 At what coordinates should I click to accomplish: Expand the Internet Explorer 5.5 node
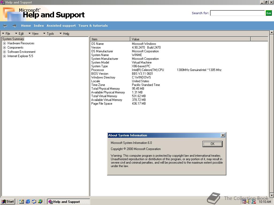(x=4, y=56)
